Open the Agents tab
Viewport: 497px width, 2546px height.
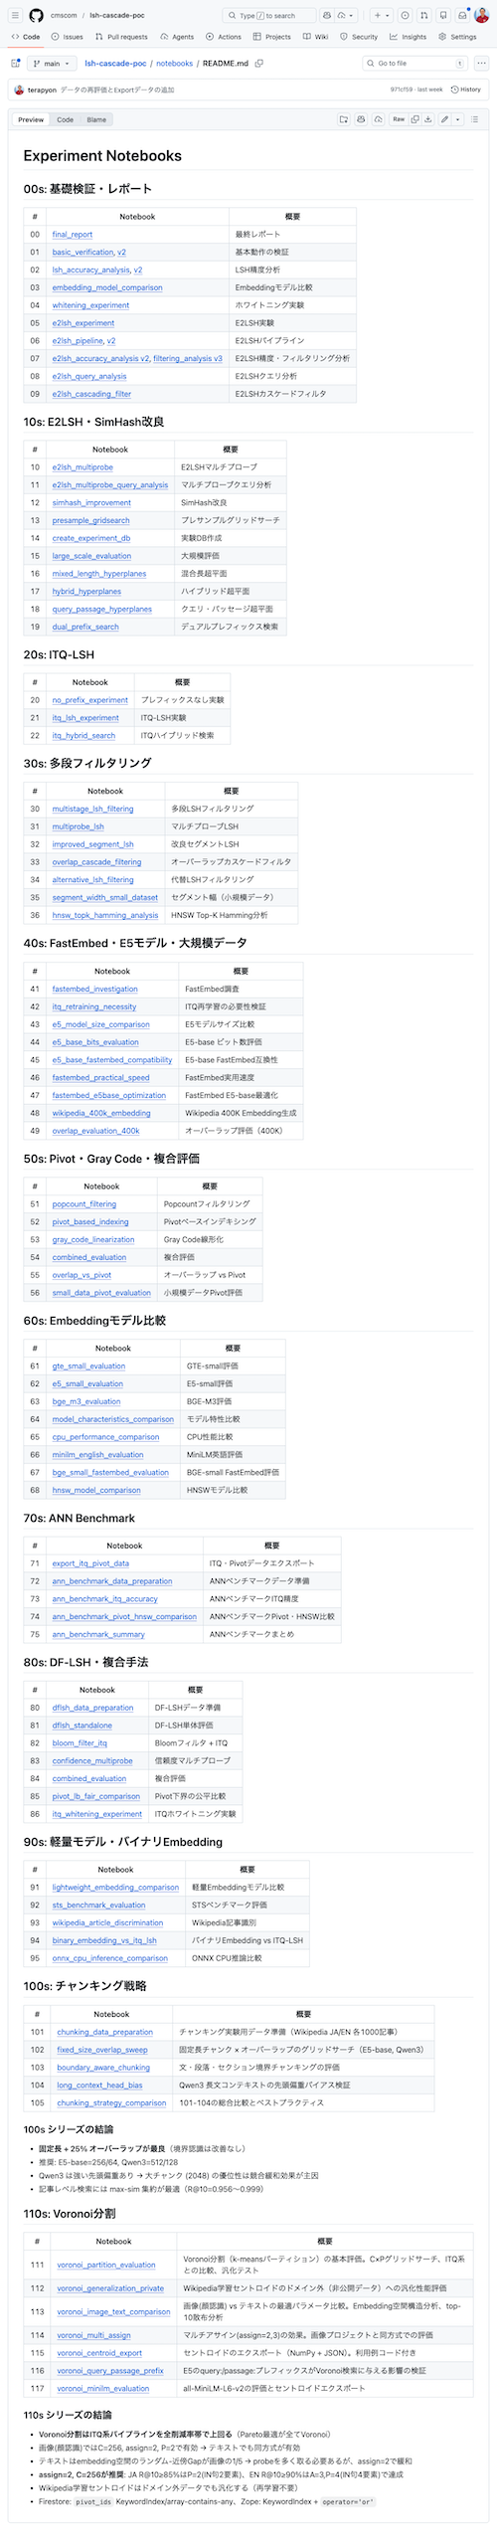click(177, 37)
